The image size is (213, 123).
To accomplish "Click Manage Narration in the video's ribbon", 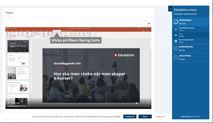I will (14, 34).
